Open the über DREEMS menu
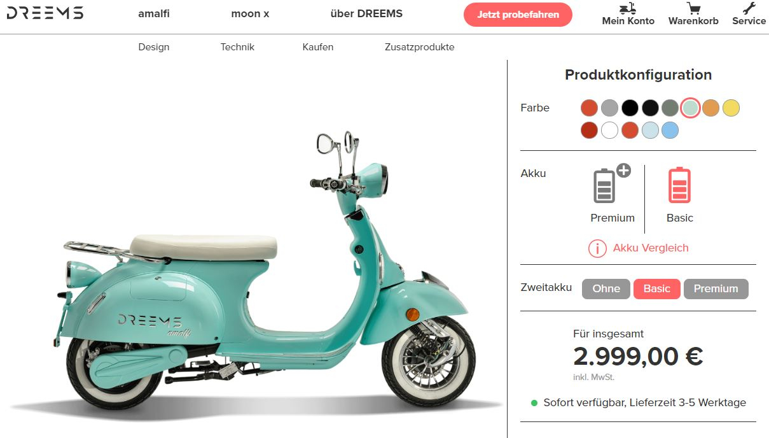This screenshot has width=769, height=438. pyautogui.click(x=366, y=14)
